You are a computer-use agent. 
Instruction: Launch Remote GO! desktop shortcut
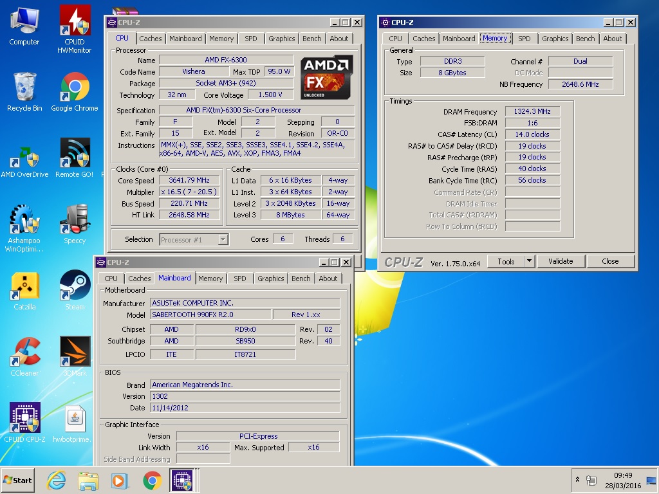coord(75,158)
